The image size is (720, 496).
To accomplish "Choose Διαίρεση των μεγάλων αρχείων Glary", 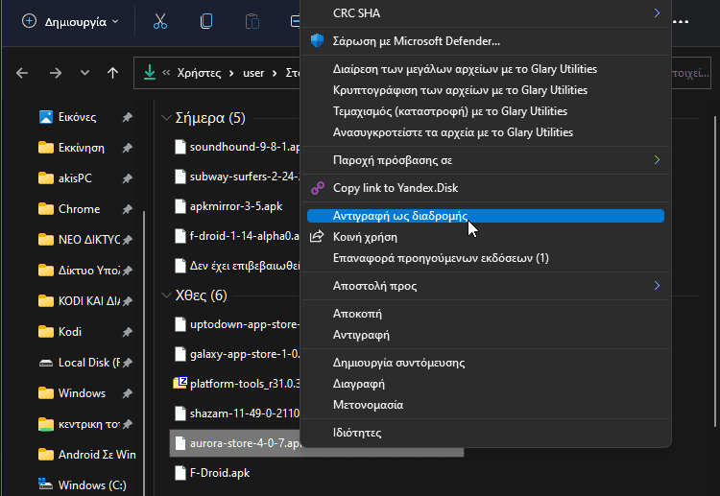I will coord(486,69).
